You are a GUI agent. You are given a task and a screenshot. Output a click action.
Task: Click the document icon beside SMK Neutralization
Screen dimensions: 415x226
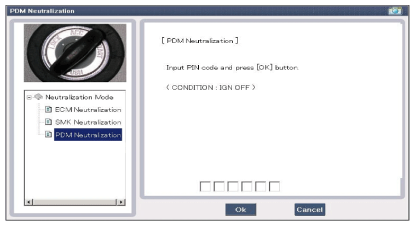[48, 122]
